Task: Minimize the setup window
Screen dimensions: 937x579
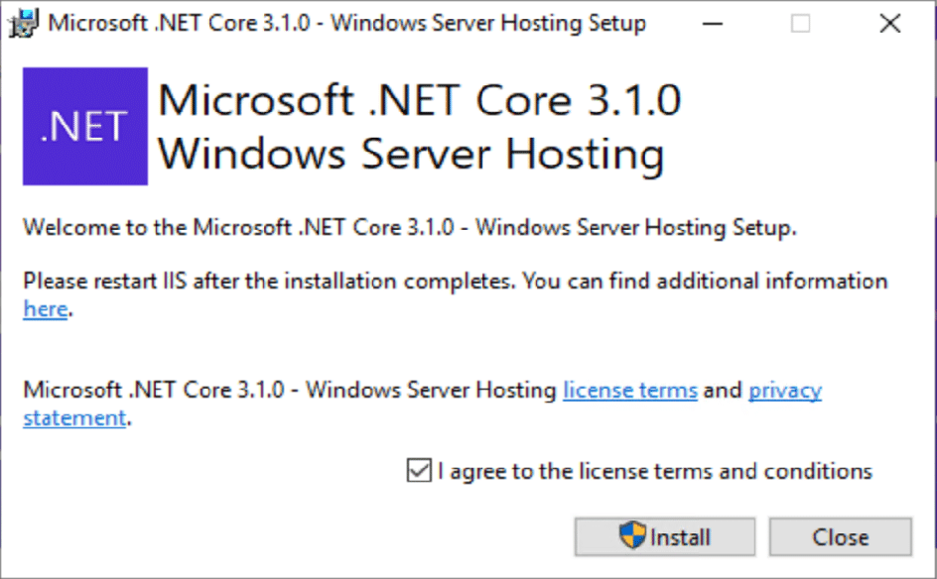Action: click(x=713, y=24)
